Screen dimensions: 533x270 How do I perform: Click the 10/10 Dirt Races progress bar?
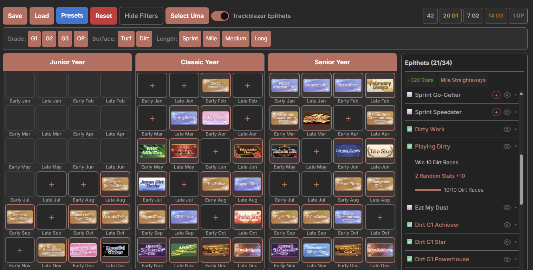click(428, 190)
